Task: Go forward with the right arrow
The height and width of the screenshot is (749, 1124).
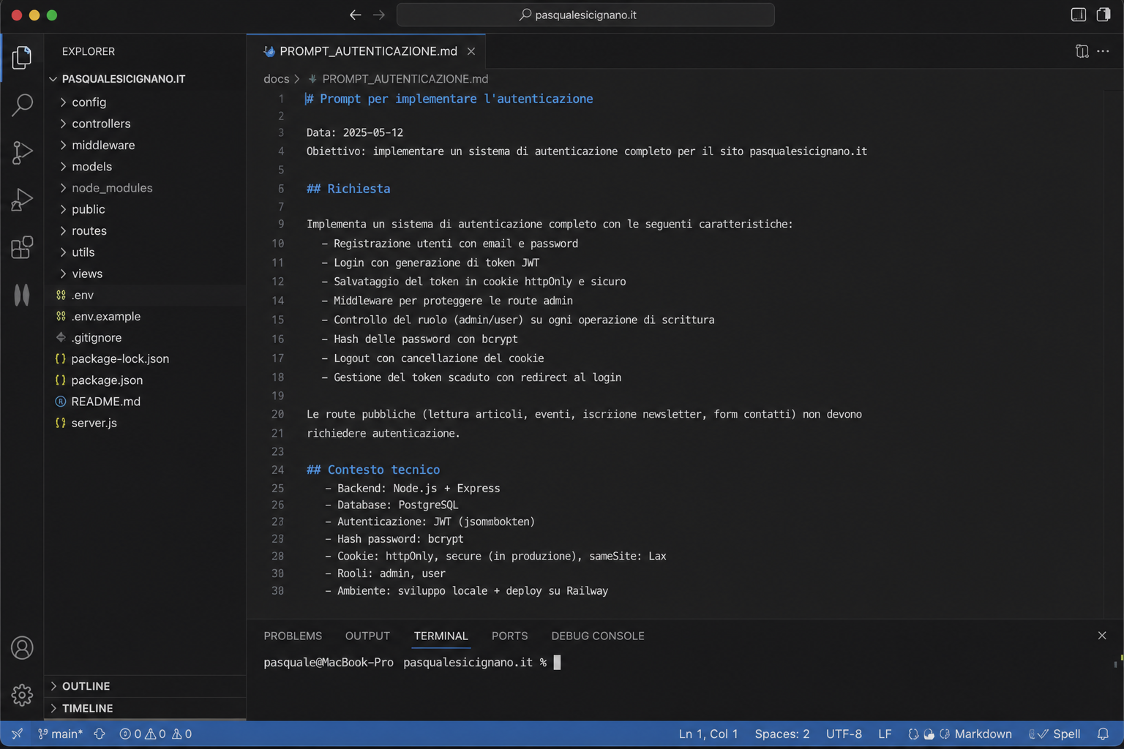Action: click(378, 15)
